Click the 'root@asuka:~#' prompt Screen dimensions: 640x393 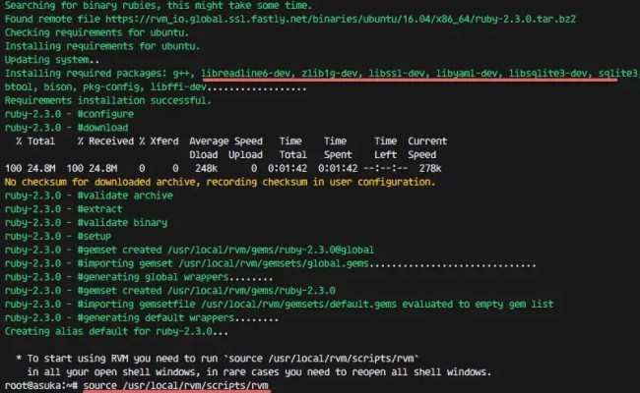point(40,385)
